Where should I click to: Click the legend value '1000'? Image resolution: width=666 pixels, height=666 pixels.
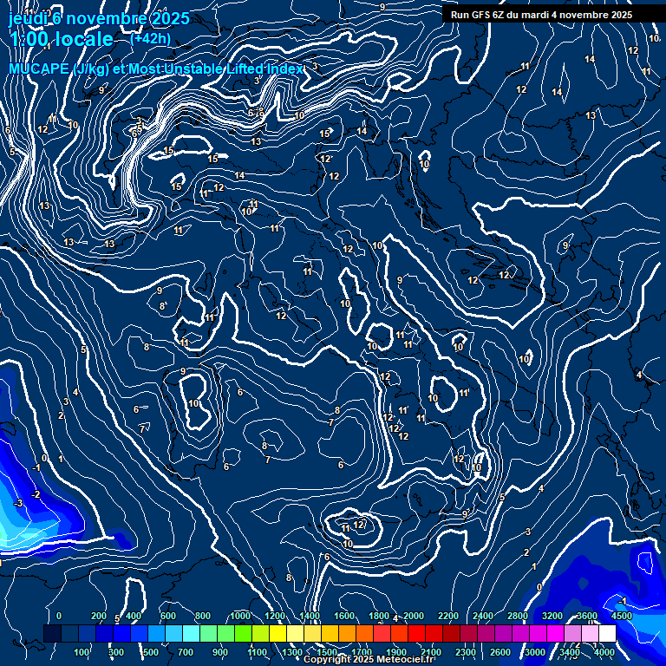[x=240, y=616]
